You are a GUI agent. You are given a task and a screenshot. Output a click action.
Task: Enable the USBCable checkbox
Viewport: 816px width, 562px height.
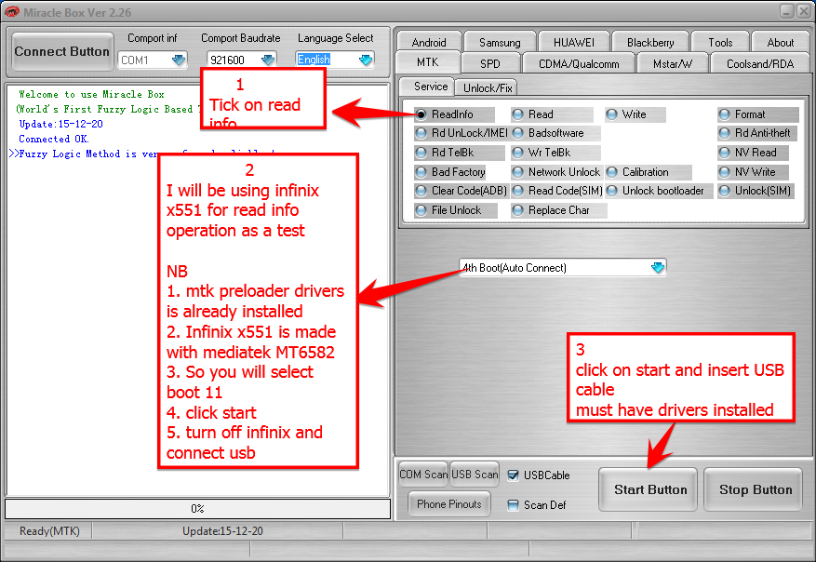[x=515, y=475]
